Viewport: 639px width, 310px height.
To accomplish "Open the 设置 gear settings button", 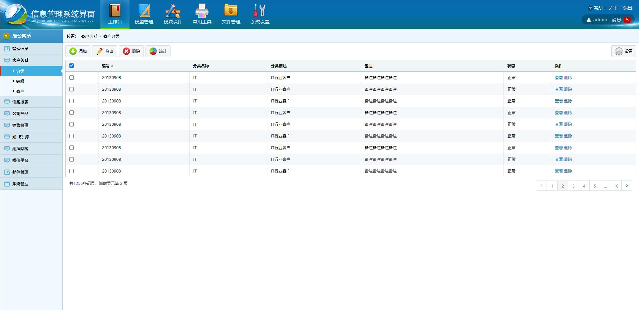I will point(624,51).
